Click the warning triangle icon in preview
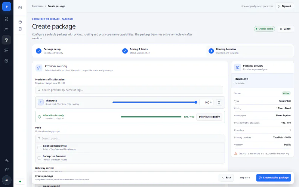The height and width of the screenshot is (187, 299). pos(236,153)
